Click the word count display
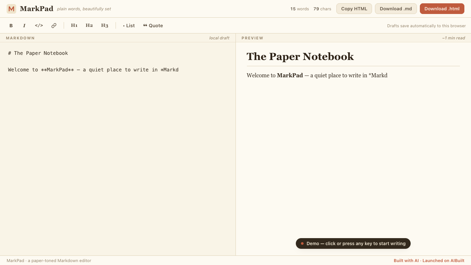Screen dimensions: 471x265 point(300,9)
